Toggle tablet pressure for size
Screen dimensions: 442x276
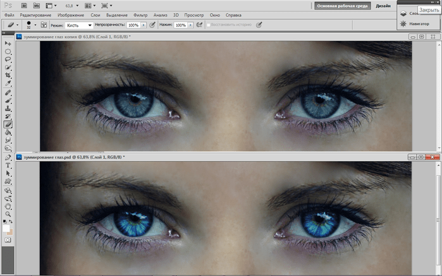coord(259,25)
